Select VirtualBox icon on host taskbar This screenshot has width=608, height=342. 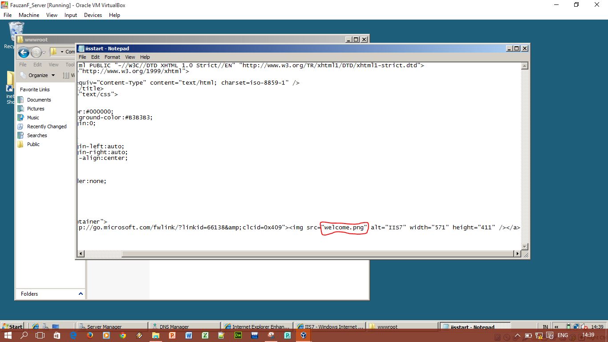[304, 335]
